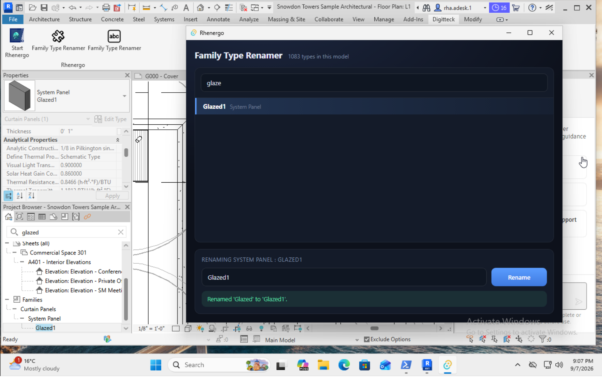Viewport: 602px width, 378px height.
Task: Click the Schedules table icon in Project Browser
Action: pyautogui.click(x=42, y=217)
